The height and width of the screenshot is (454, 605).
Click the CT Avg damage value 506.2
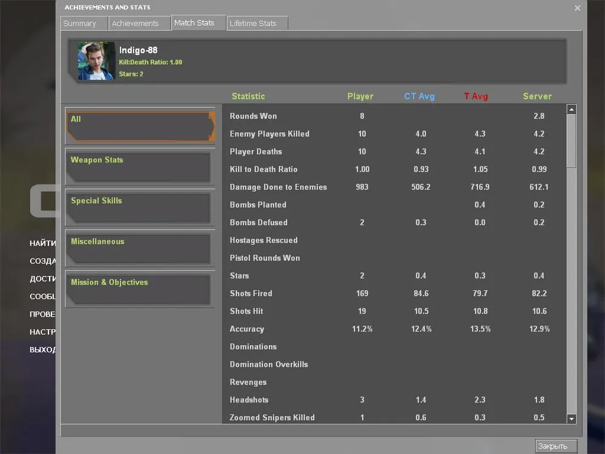[x=421, y=187]
